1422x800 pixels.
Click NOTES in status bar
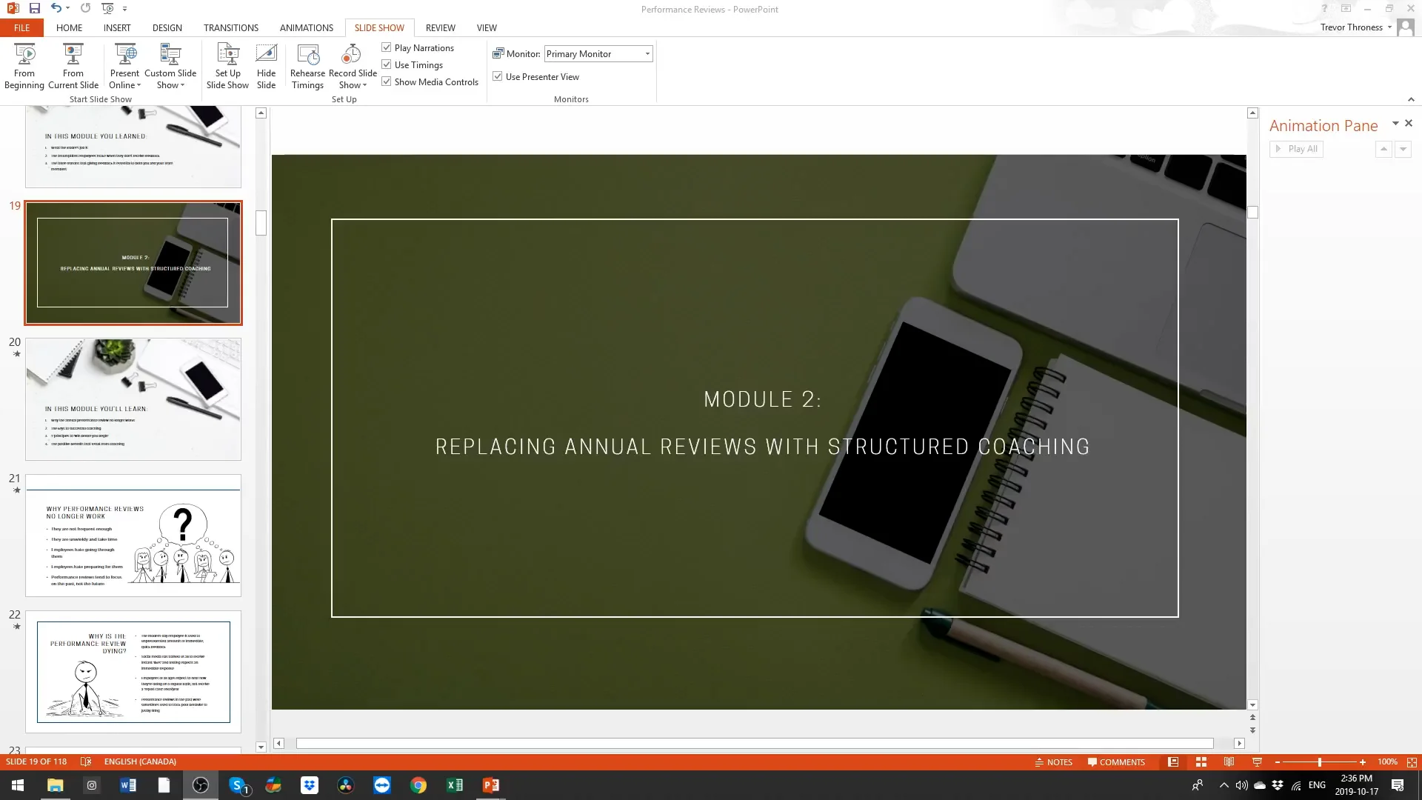point(1053,762)
